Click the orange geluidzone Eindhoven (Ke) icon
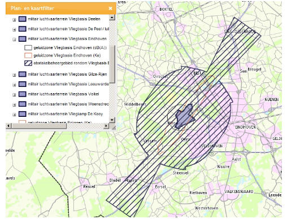Screen dimensions: 287x219 [28, 55]
